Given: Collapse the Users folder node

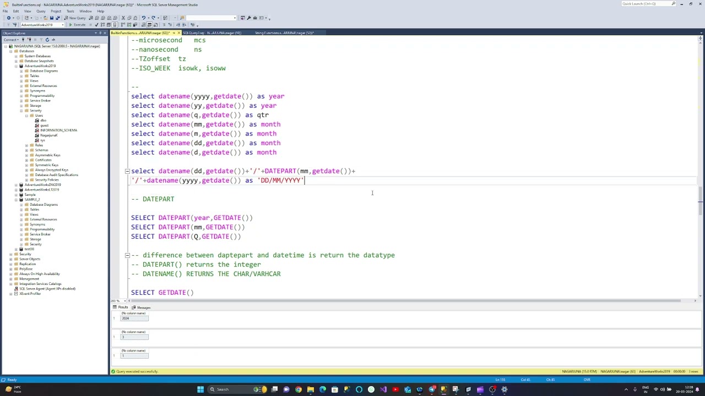Looking at the screenshot, I should (26, 116).
